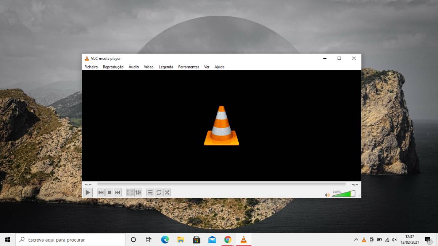Toggle fullscreen mode in VLC

[x=130, y=192]
